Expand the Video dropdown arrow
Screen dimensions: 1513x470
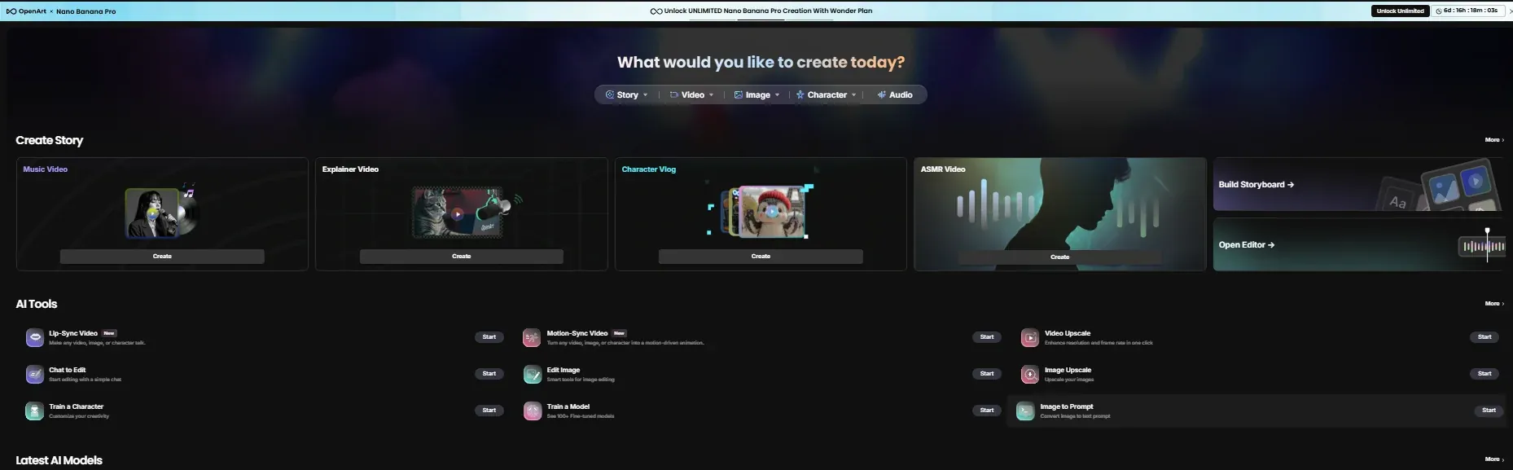pos(712,95)
